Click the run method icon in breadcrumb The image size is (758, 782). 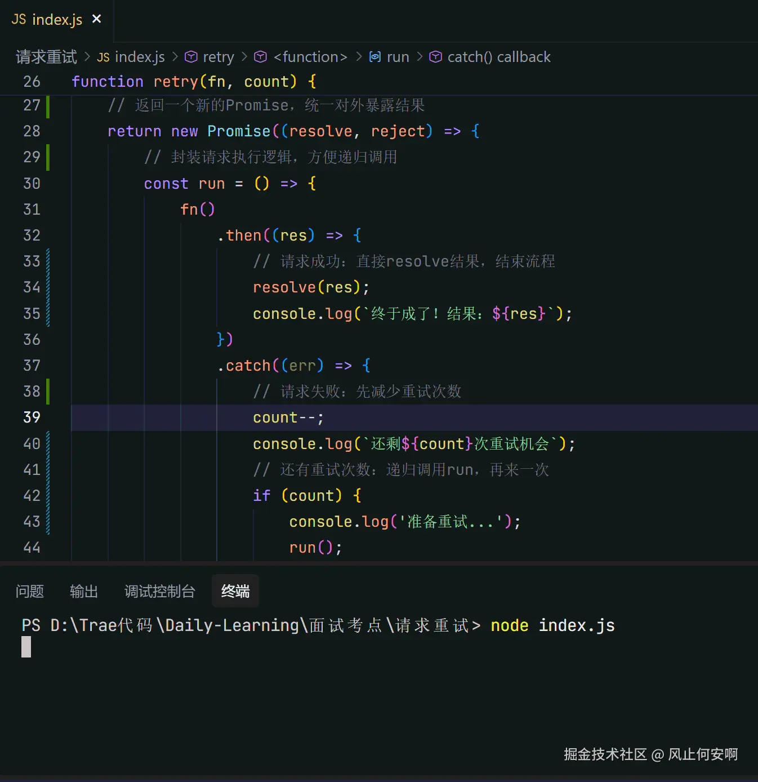tap(375, 56)
